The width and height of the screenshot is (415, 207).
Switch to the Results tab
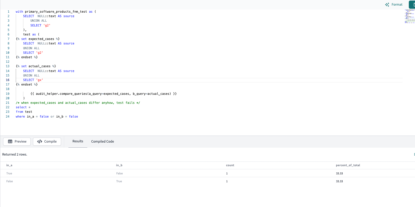point(78,141)
